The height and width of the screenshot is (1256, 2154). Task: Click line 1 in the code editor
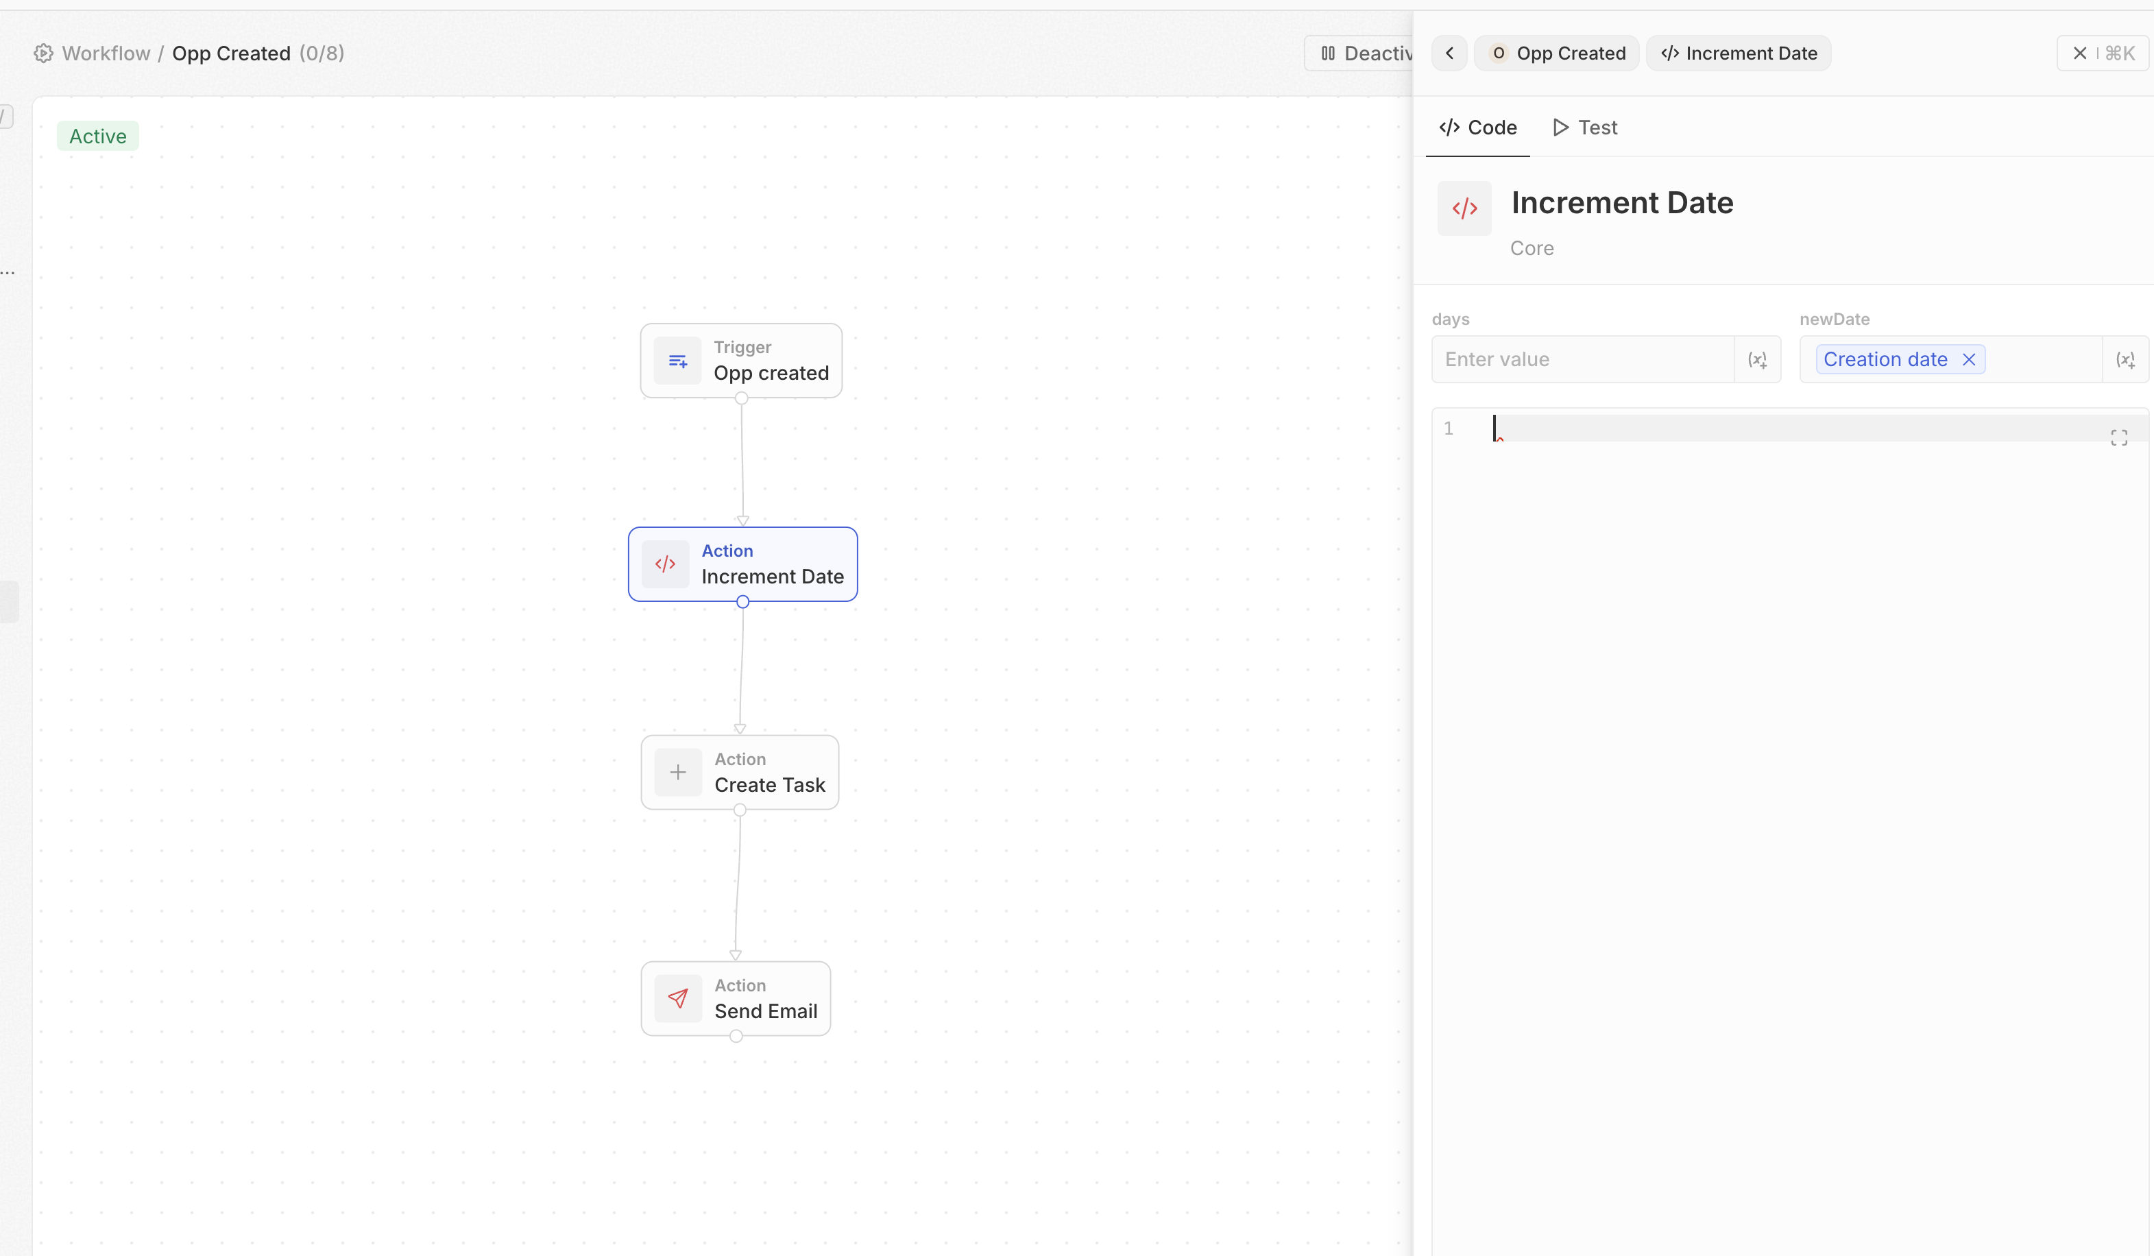click(1795, 428)
